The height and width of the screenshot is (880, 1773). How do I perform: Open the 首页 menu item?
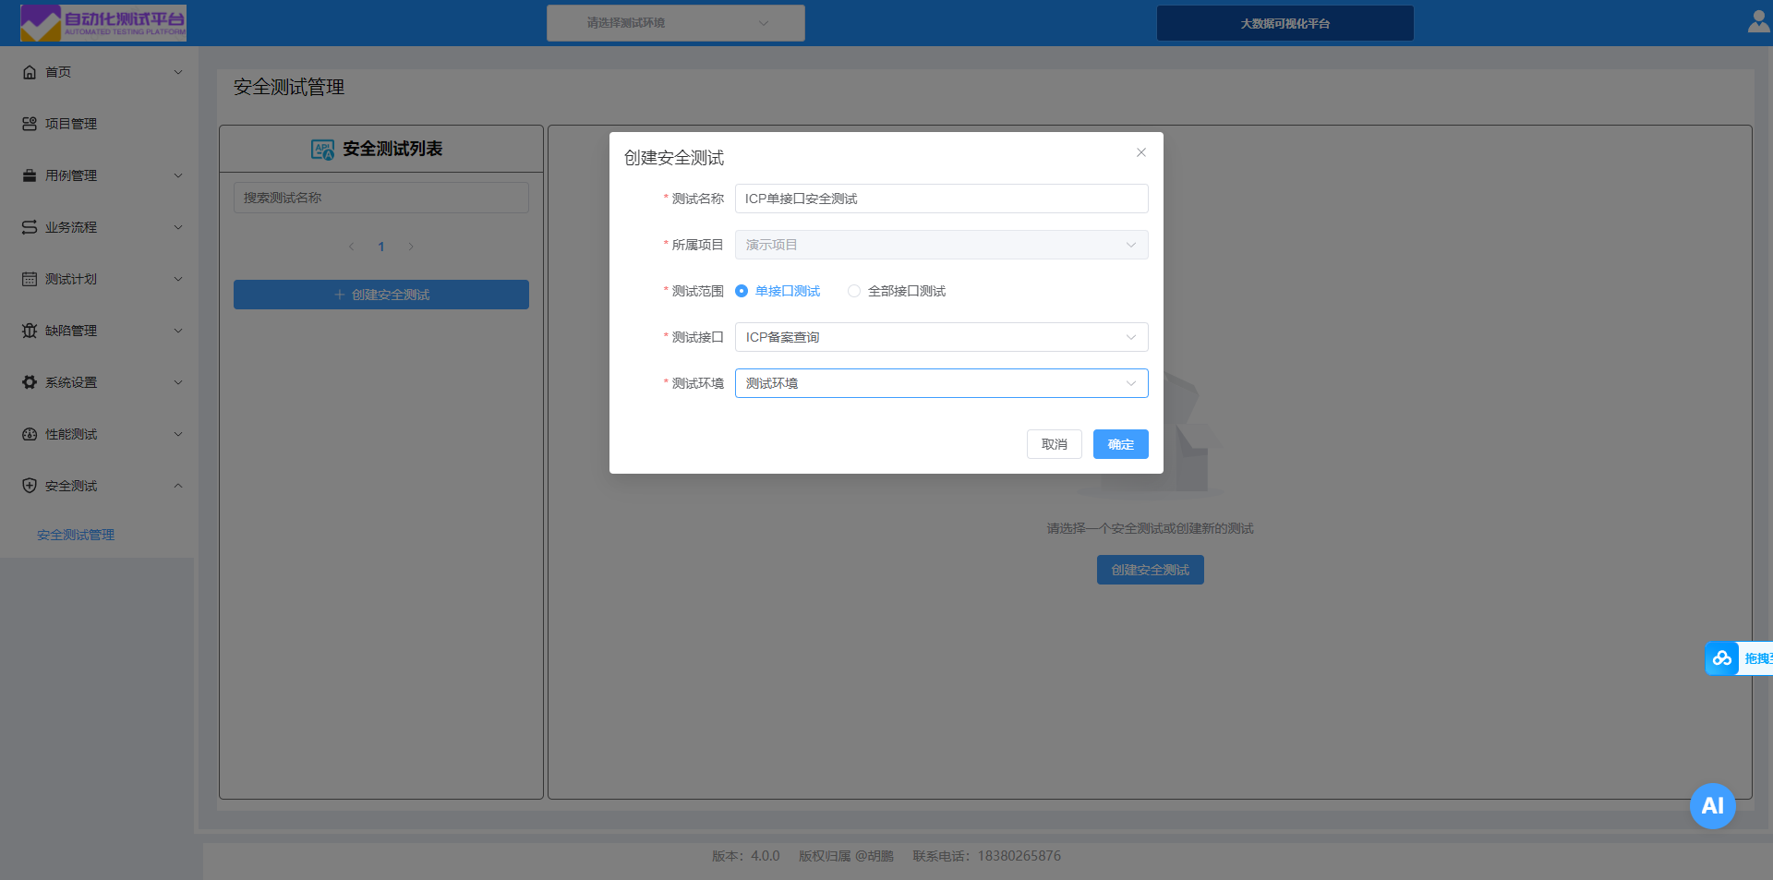point(97,72)
